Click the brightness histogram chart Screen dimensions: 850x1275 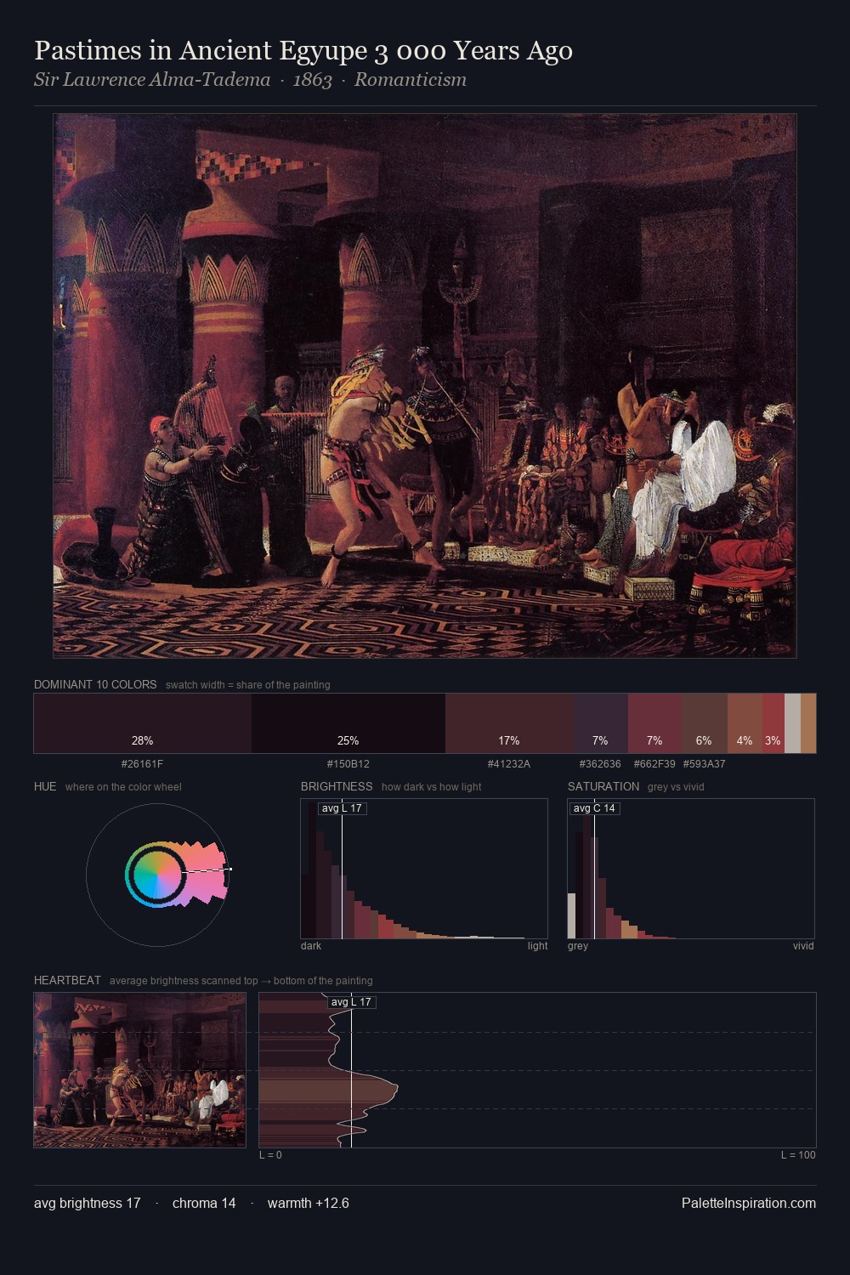tap(424, 869)
